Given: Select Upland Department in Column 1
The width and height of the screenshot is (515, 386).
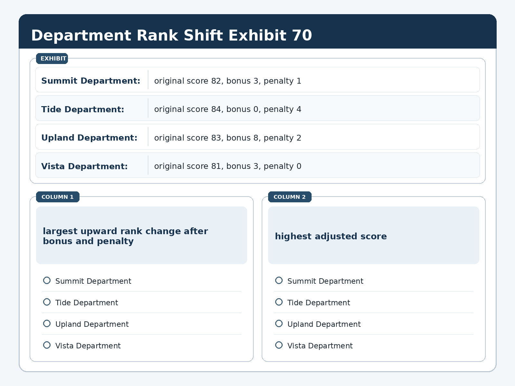Looking at the screenshot, I should click(x=47, y=324).
